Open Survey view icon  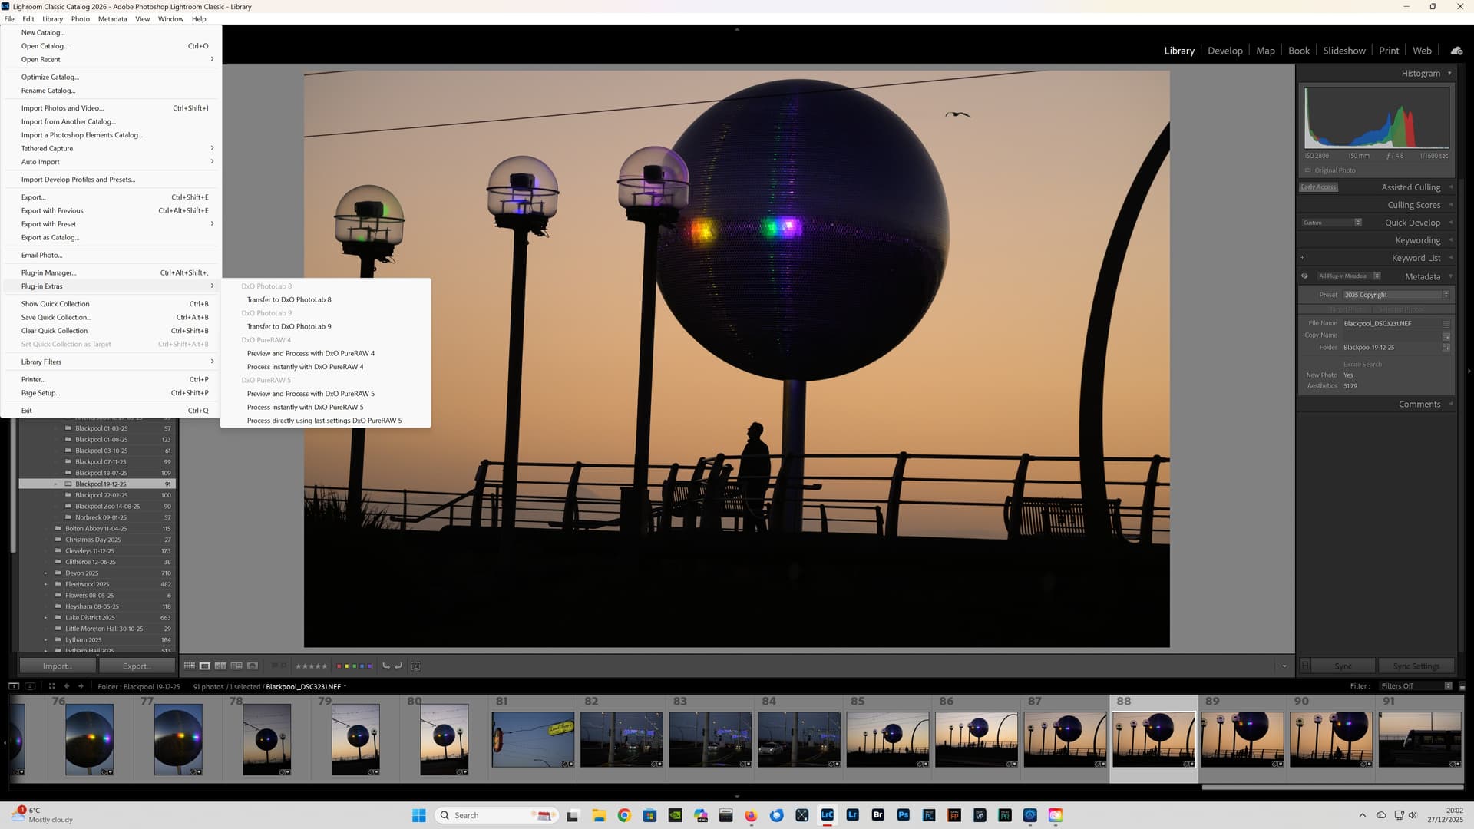click(236, 666)
